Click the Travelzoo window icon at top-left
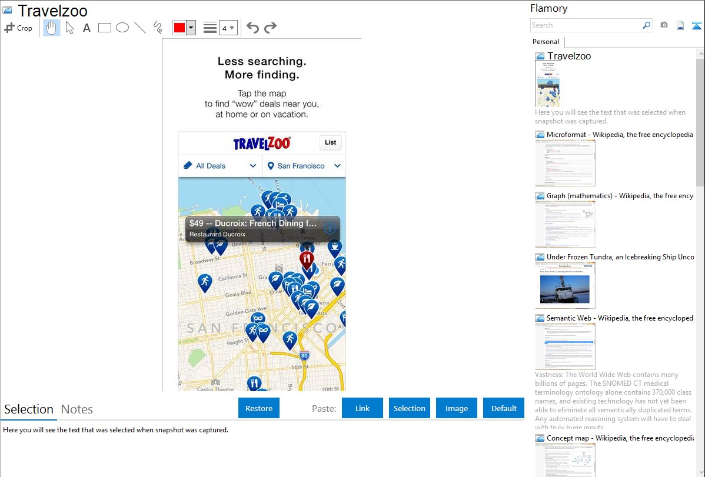Viewport: 705px width, 477px height. (x=8, y=10)
